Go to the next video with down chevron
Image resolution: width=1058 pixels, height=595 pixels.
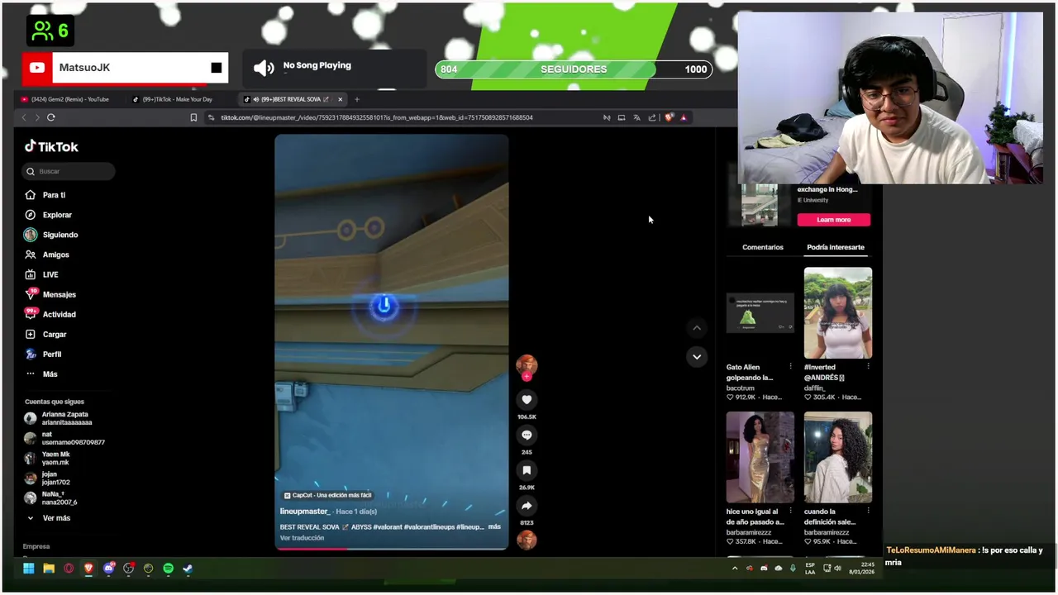click(697, 357)
